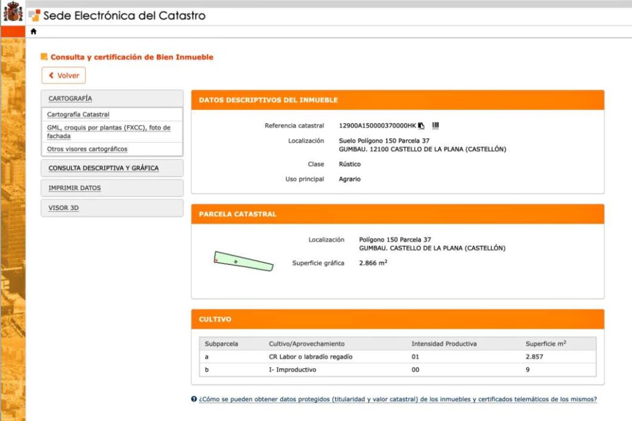
Task: Click the question mark help icon
Action: point(194,399)
